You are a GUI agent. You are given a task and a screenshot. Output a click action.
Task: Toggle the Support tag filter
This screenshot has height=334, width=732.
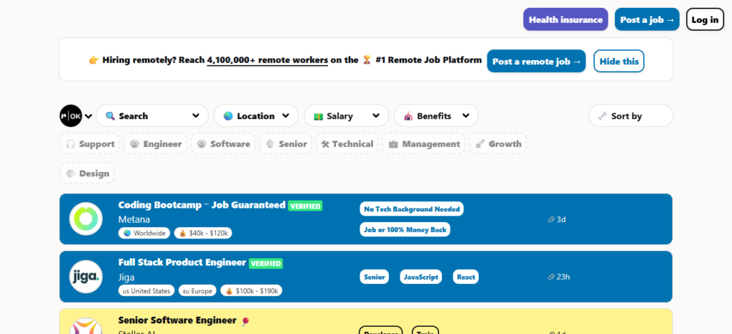click(x=89, y=144)
